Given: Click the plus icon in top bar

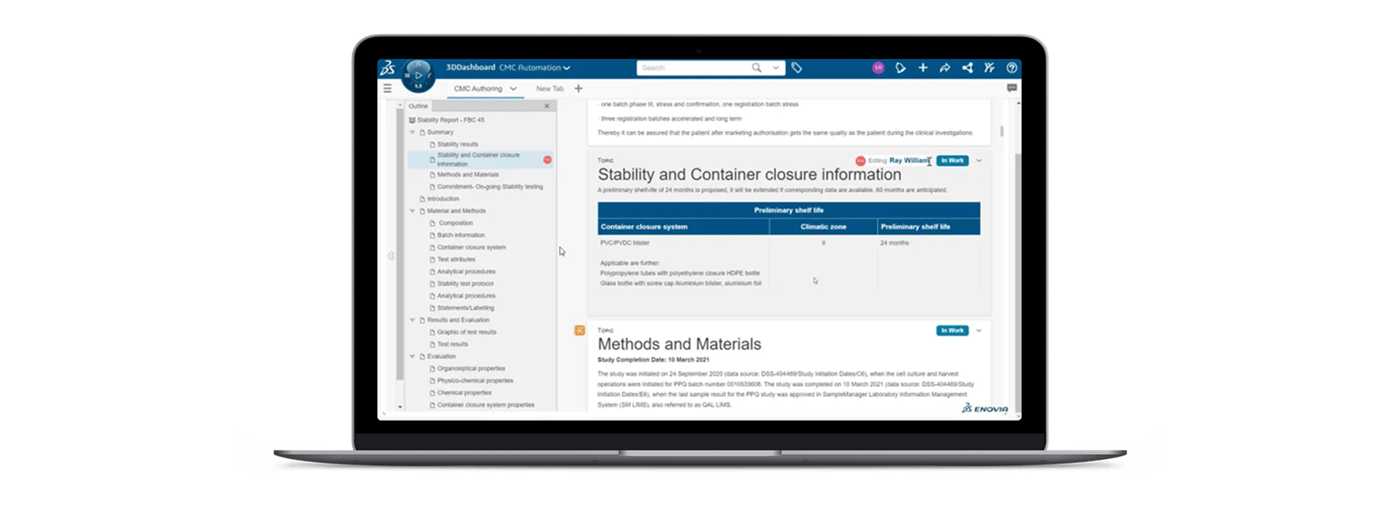Looking at the screenshot, I should point(923,67).
